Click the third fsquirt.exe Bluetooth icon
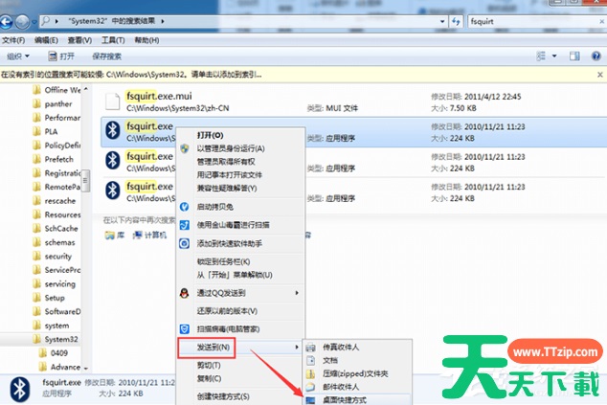 pyautogui.click(x=113, y=191)
